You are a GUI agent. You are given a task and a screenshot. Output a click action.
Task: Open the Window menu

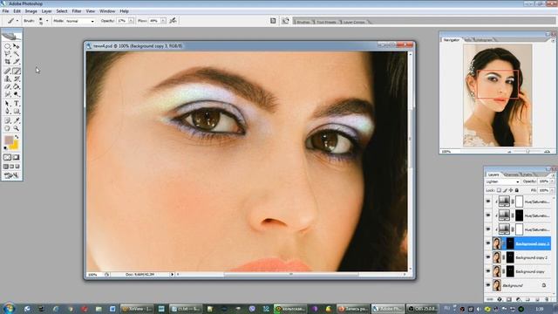[107, 11]
